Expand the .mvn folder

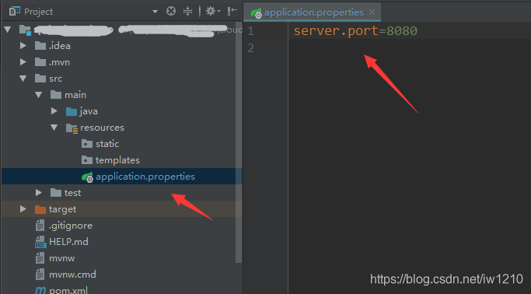pyautogui.click(x=23, y=62)
